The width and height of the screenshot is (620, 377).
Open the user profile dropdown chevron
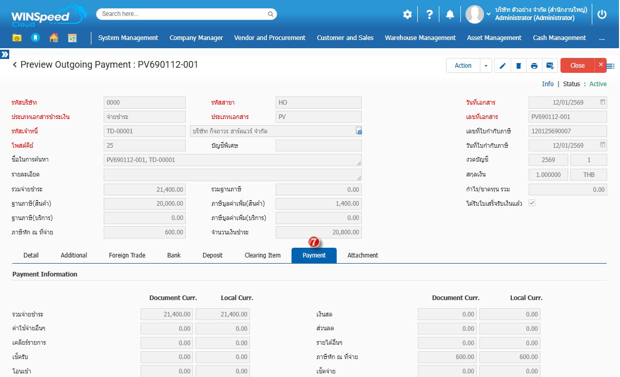[488, 14]
